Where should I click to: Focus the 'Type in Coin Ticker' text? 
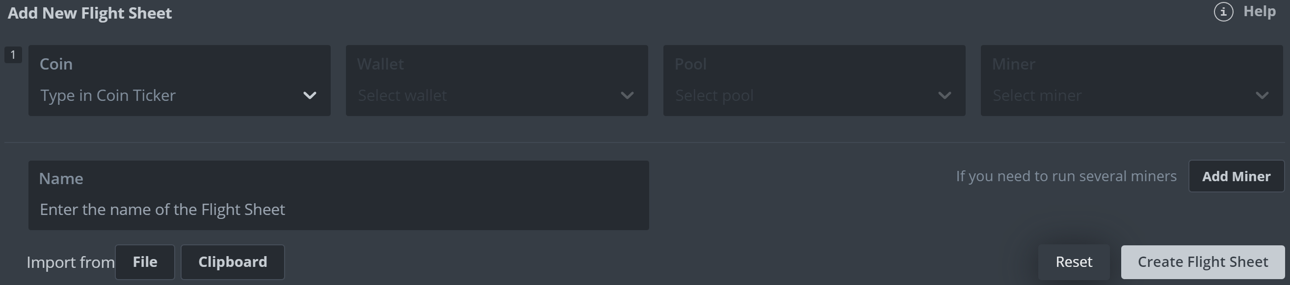[108, 95]
